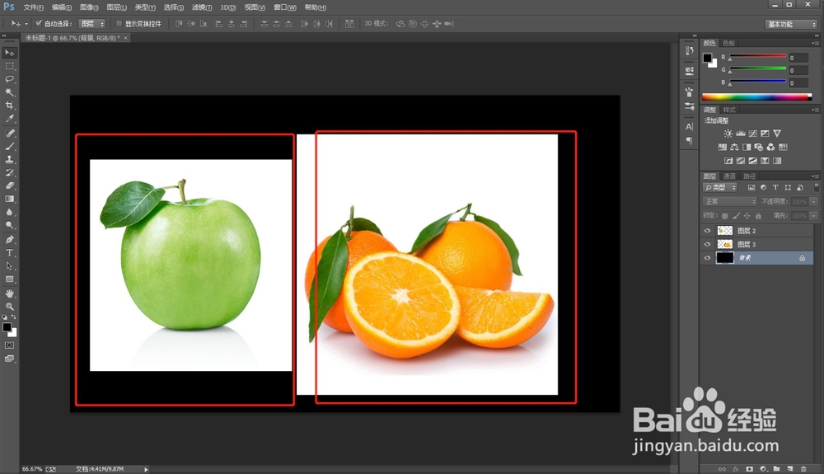824x474 pixels.
Task: Toggle lock transparent pixels icon
Action: point(724,216)
